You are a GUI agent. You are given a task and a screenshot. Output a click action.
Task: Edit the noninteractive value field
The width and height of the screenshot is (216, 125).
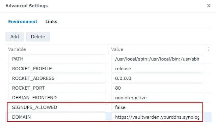(157, 98)
